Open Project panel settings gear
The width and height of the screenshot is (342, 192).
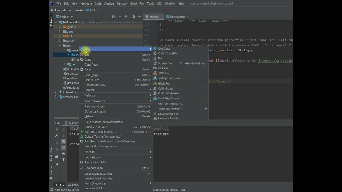[134, 17]
